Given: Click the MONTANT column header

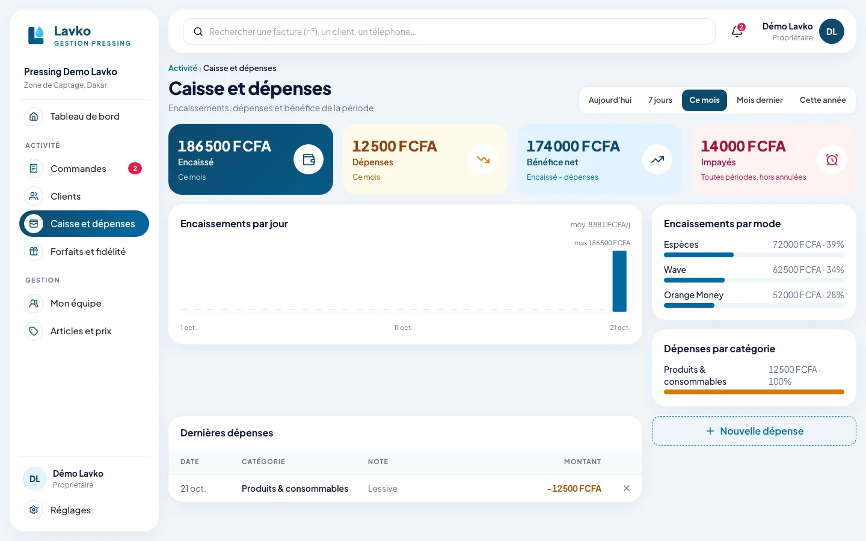Looking at the screenshot, I should 582,462.
